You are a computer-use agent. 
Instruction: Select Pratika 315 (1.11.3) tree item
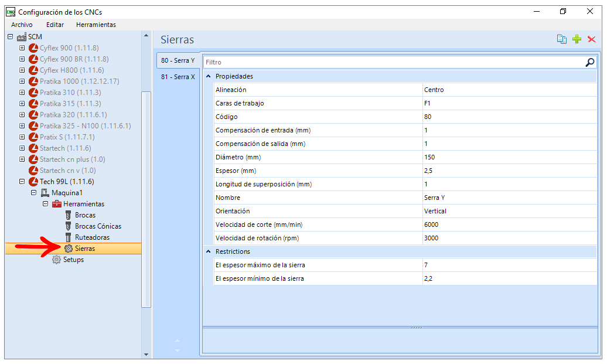(x=70, y=104)
